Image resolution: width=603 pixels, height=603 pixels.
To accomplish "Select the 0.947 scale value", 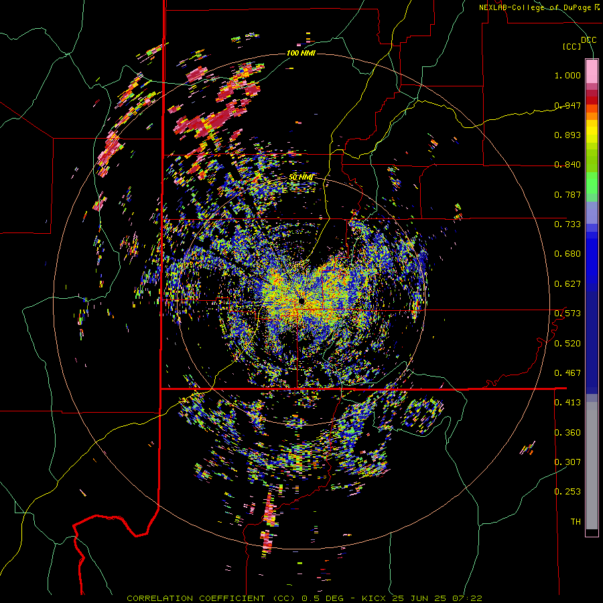I will click(567, 105).
